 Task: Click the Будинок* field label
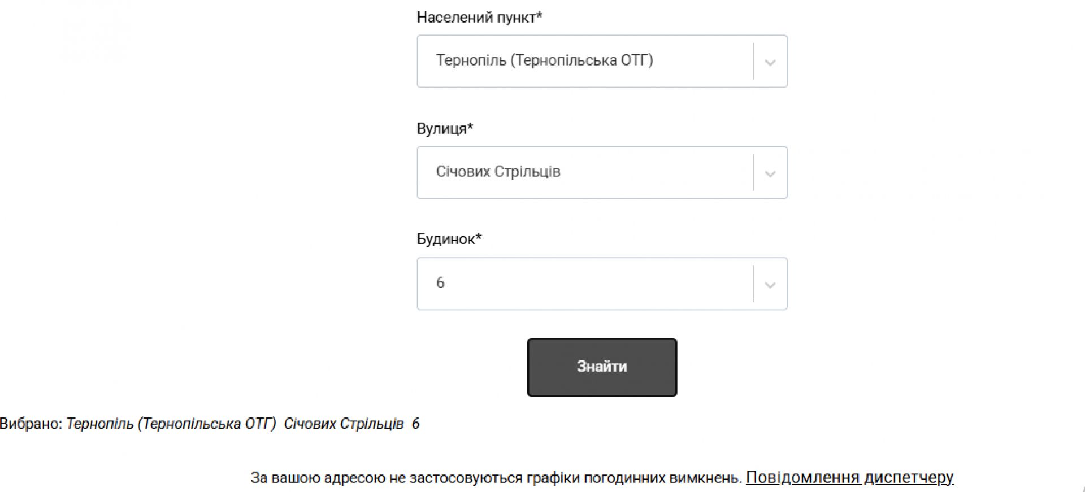pos(446,239)
